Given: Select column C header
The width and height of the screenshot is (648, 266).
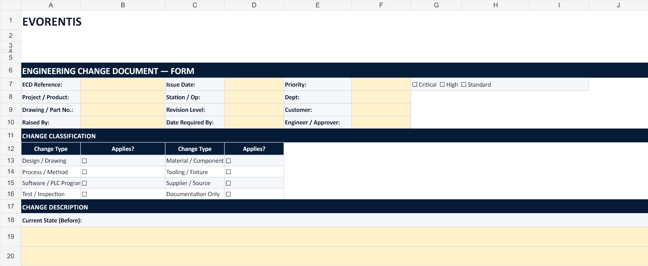Looking at the screenshot, I should pyautogui.click(x=195, y=5).
